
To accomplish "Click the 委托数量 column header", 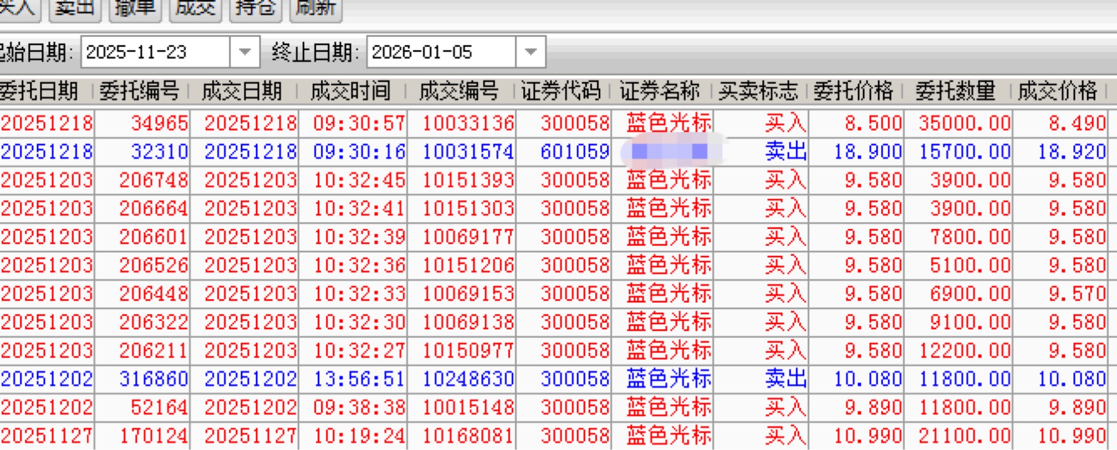I will click(955, 90).
